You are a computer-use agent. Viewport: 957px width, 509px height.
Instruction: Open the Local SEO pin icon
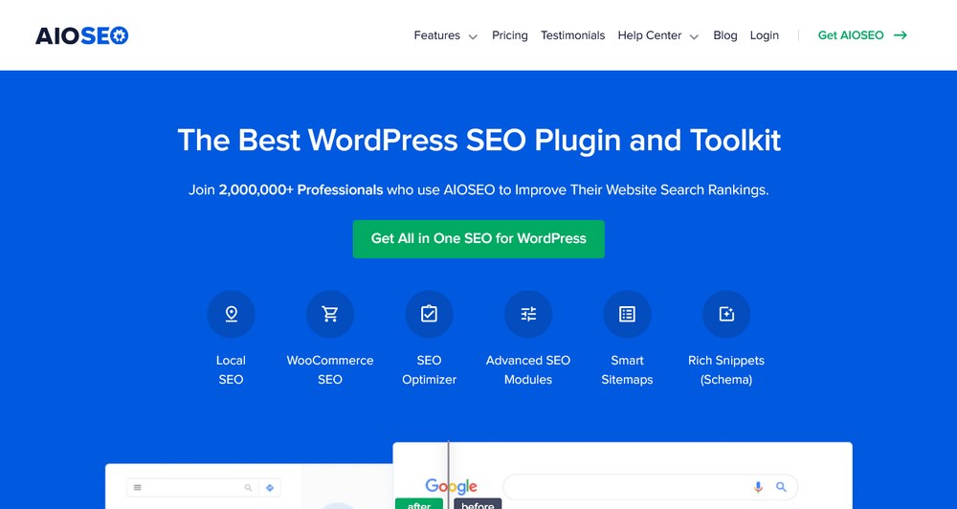click(x=231, y=315)
